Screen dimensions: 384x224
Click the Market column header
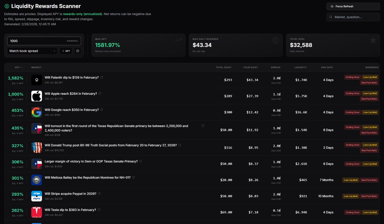tap(36, 67)
